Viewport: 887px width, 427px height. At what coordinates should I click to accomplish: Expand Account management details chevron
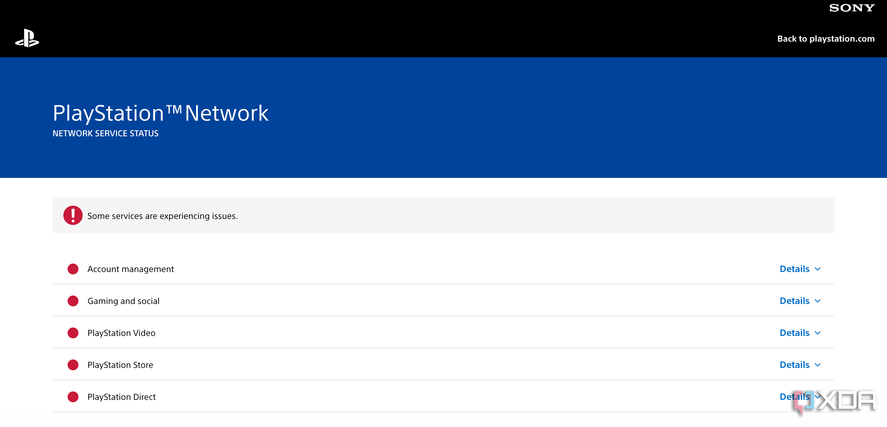[818, 269]
